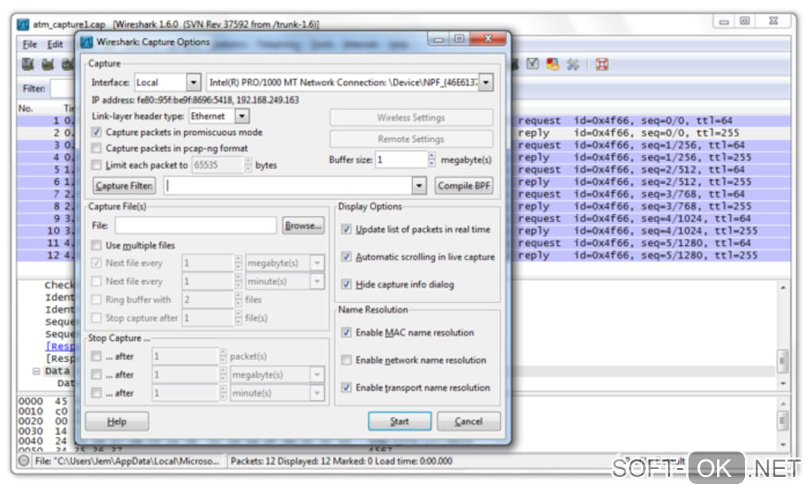Enable Limit each packet to checkbox
The width and height of the screenshot is (810, 488).
click(96, 165)
